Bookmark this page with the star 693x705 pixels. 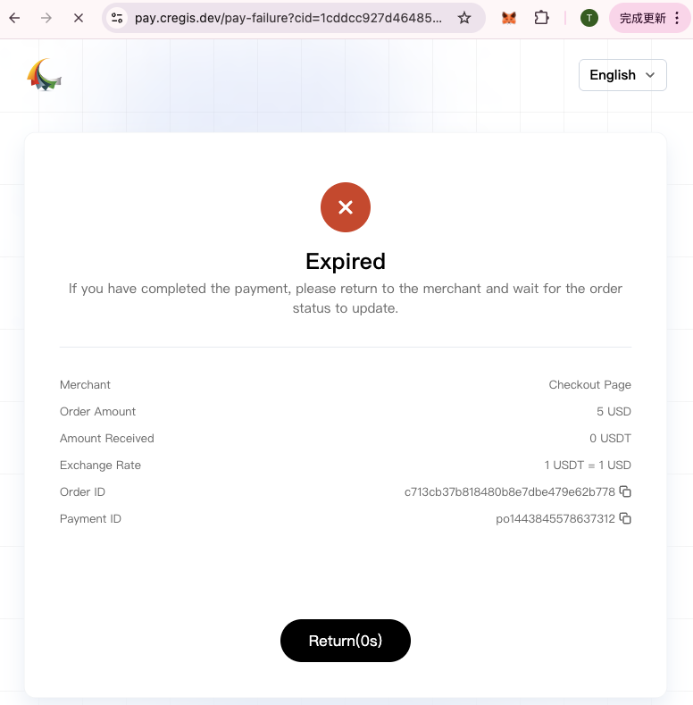pyautogui.click(x=464, y=18)
